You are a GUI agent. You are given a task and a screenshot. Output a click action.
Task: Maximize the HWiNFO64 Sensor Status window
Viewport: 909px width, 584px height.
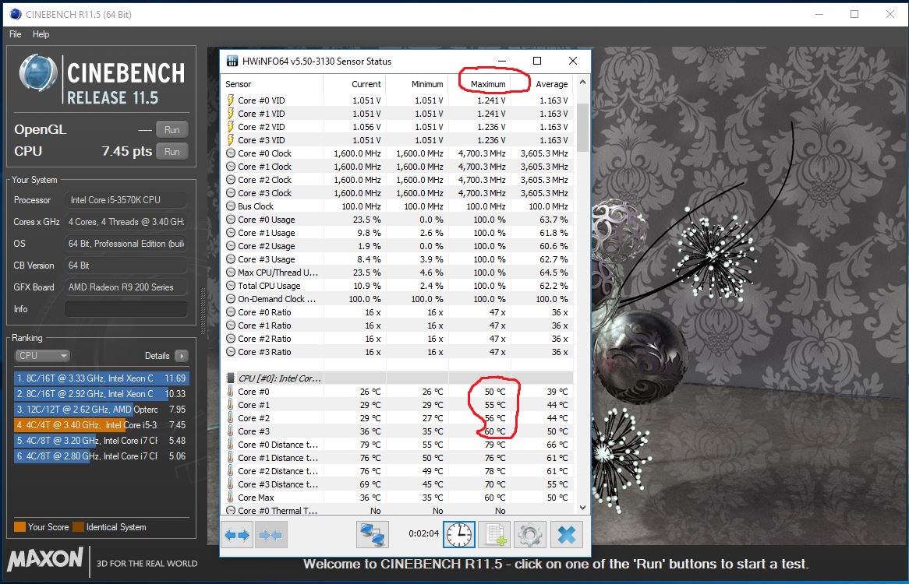(x=537, y=61)
